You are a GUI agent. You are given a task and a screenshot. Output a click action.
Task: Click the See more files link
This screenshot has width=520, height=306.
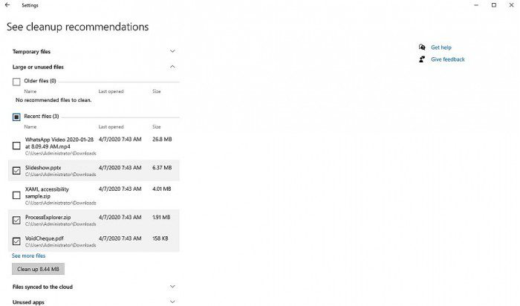pyautogui.click(x=28, y=255)
